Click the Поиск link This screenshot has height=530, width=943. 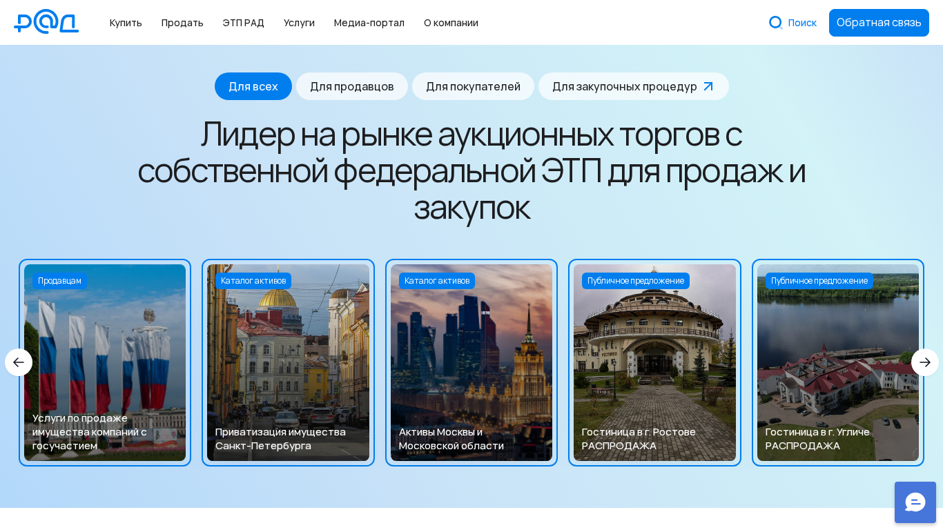(802, 23)
